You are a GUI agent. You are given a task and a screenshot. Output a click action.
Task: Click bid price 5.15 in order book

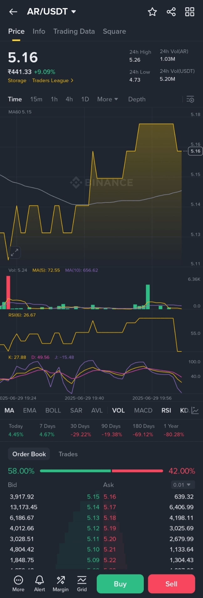tap(93, 497)
